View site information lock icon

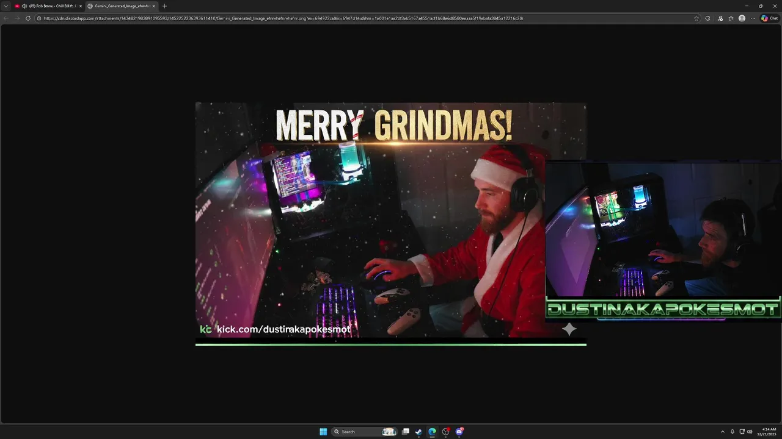[39, 18]
